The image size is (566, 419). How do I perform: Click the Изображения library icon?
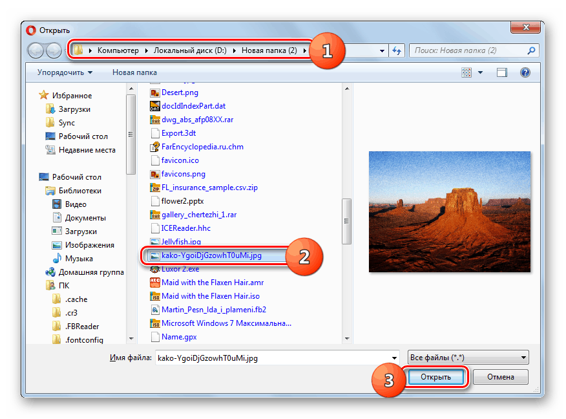[57, 245]
